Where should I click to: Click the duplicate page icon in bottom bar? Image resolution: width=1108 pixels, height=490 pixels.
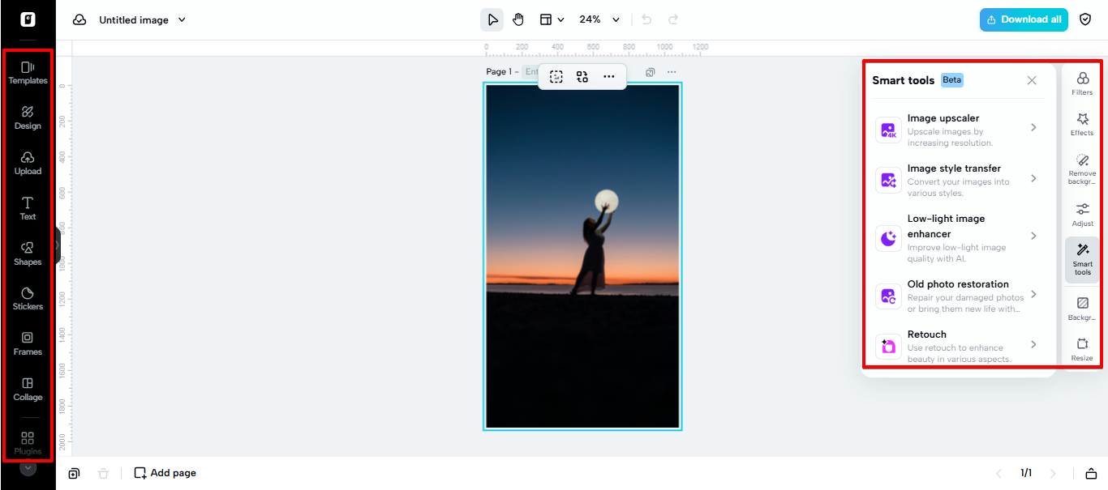(74, 473)
